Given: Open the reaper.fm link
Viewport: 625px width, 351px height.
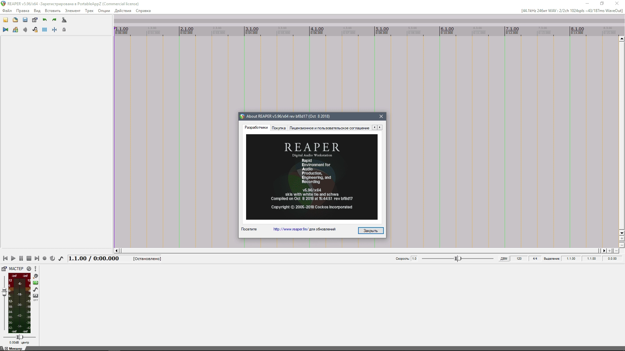Looking at the screenshot, I should pos(291,229).
